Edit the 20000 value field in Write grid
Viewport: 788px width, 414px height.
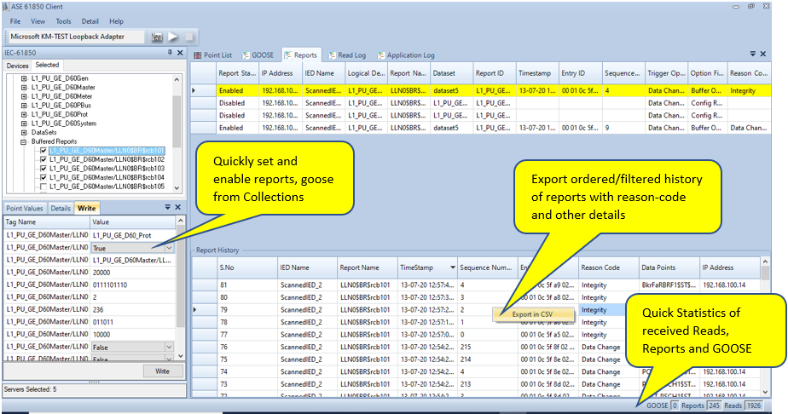tap(133, 273)
